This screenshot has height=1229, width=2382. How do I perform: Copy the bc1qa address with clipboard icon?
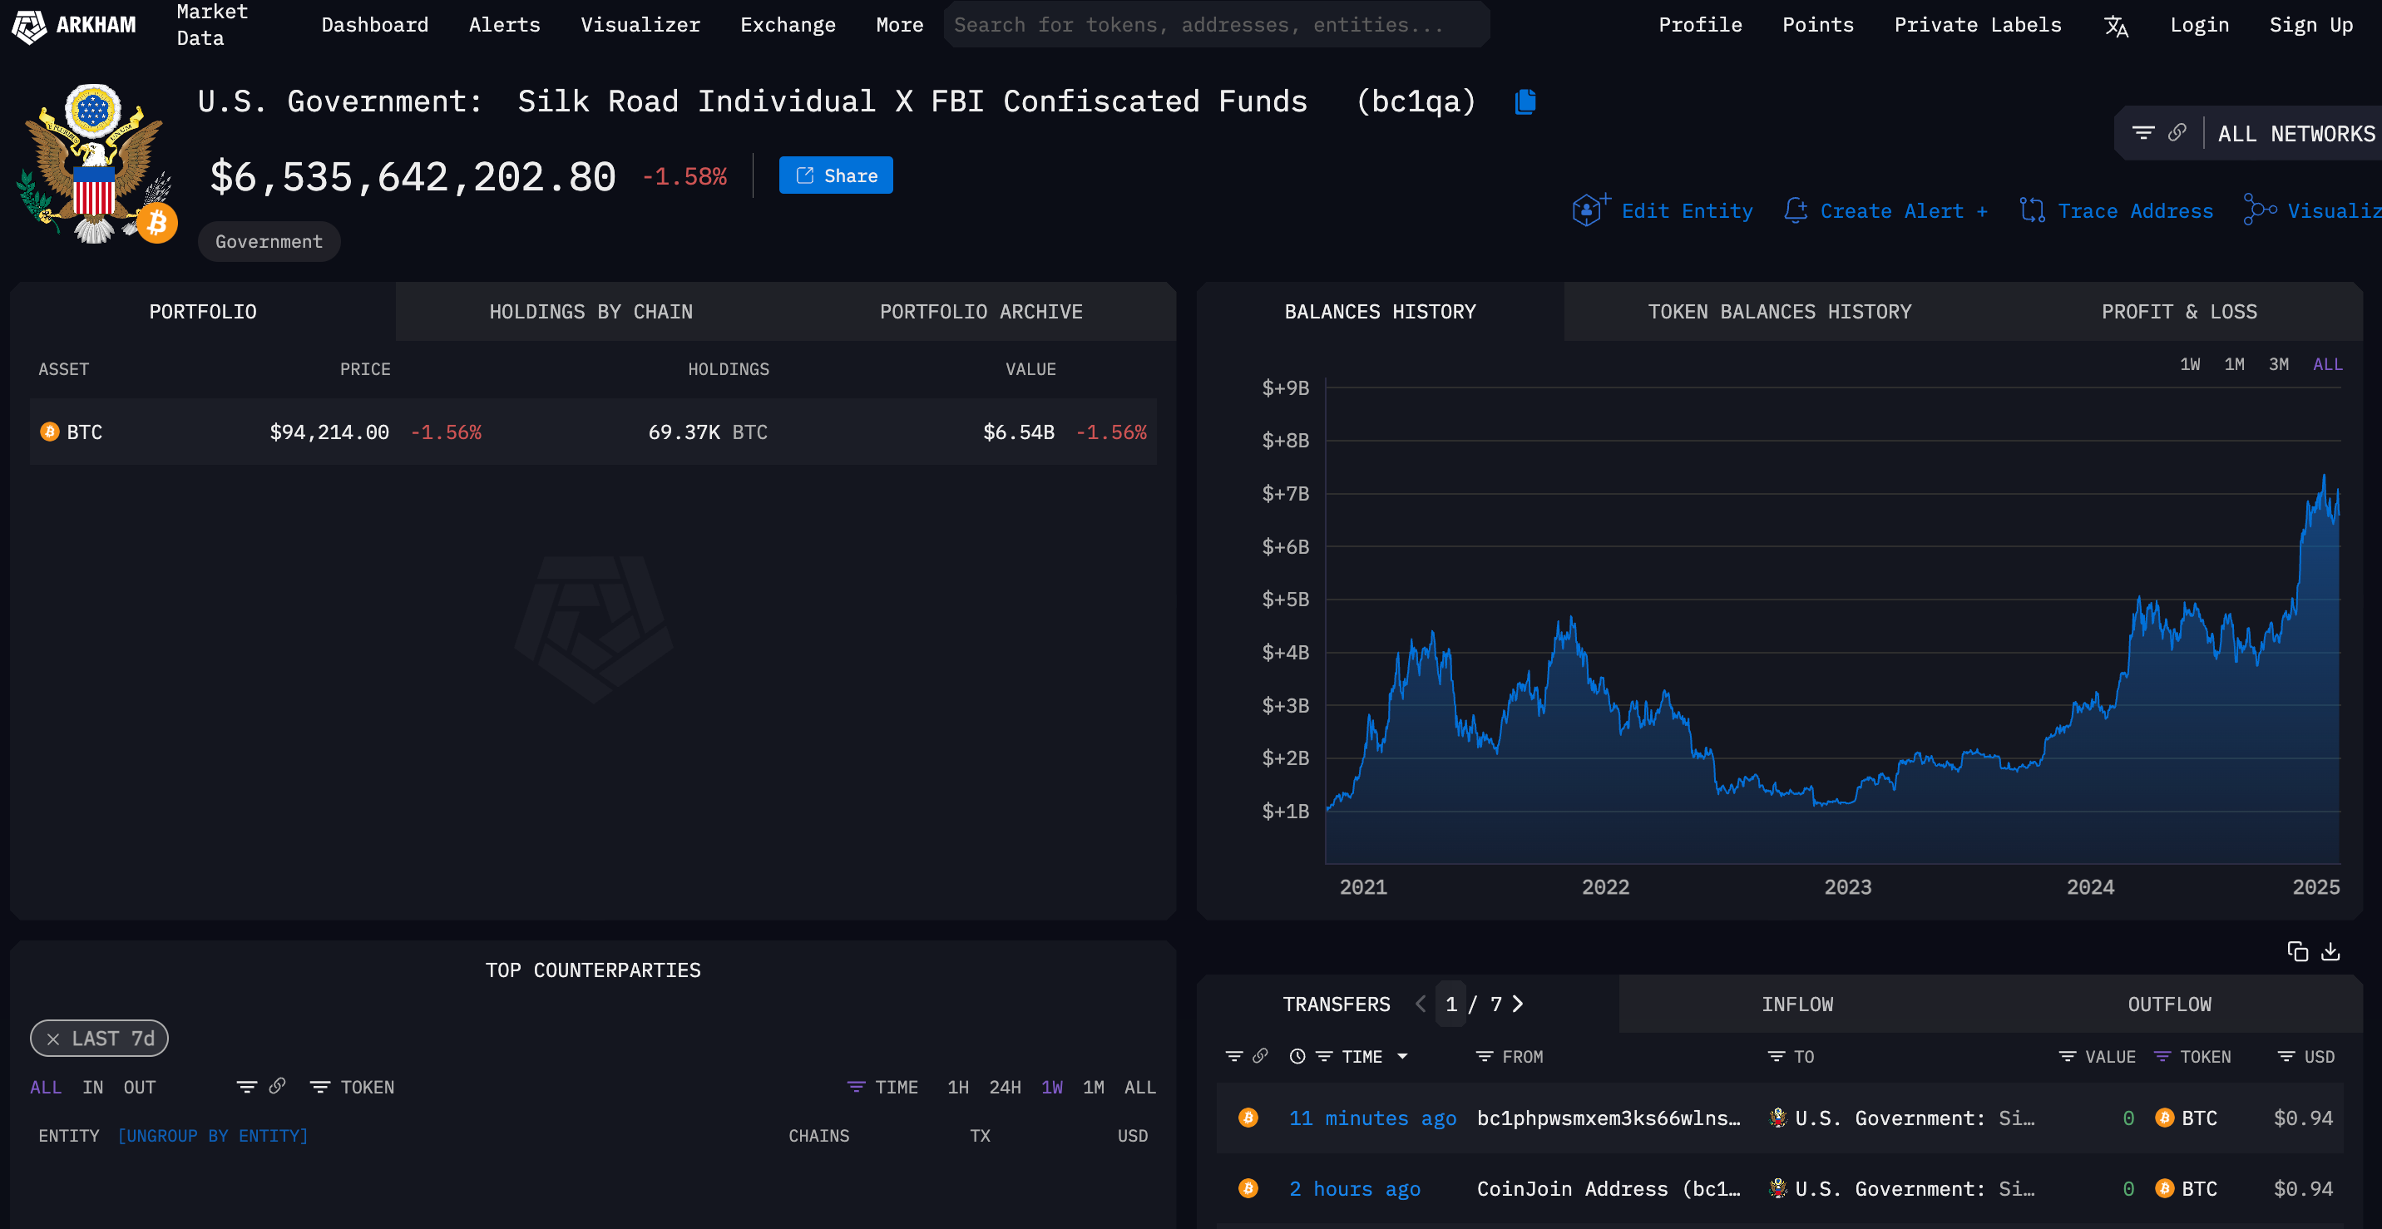pos(1525,101)
